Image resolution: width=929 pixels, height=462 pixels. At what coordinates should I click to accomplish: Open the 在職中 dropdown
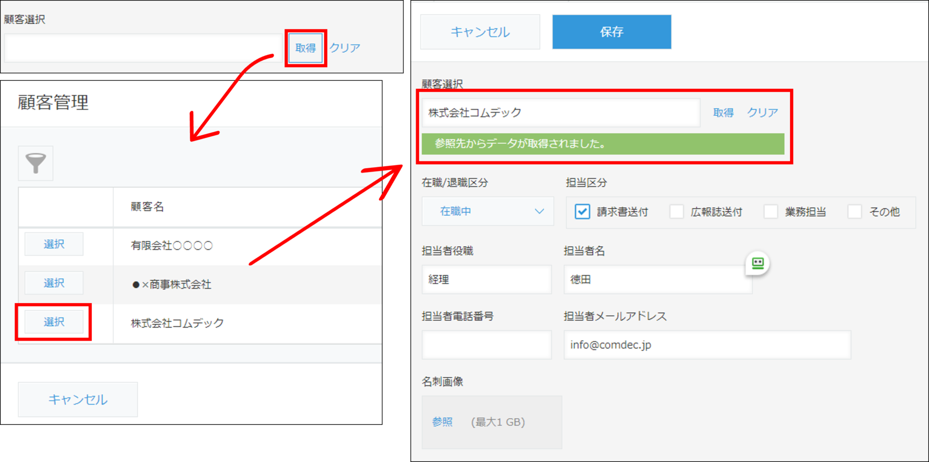click(488, 211)
